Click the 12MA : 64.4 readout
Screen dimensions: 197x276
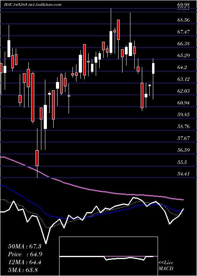pyautogui.click(x=24, y=263)
